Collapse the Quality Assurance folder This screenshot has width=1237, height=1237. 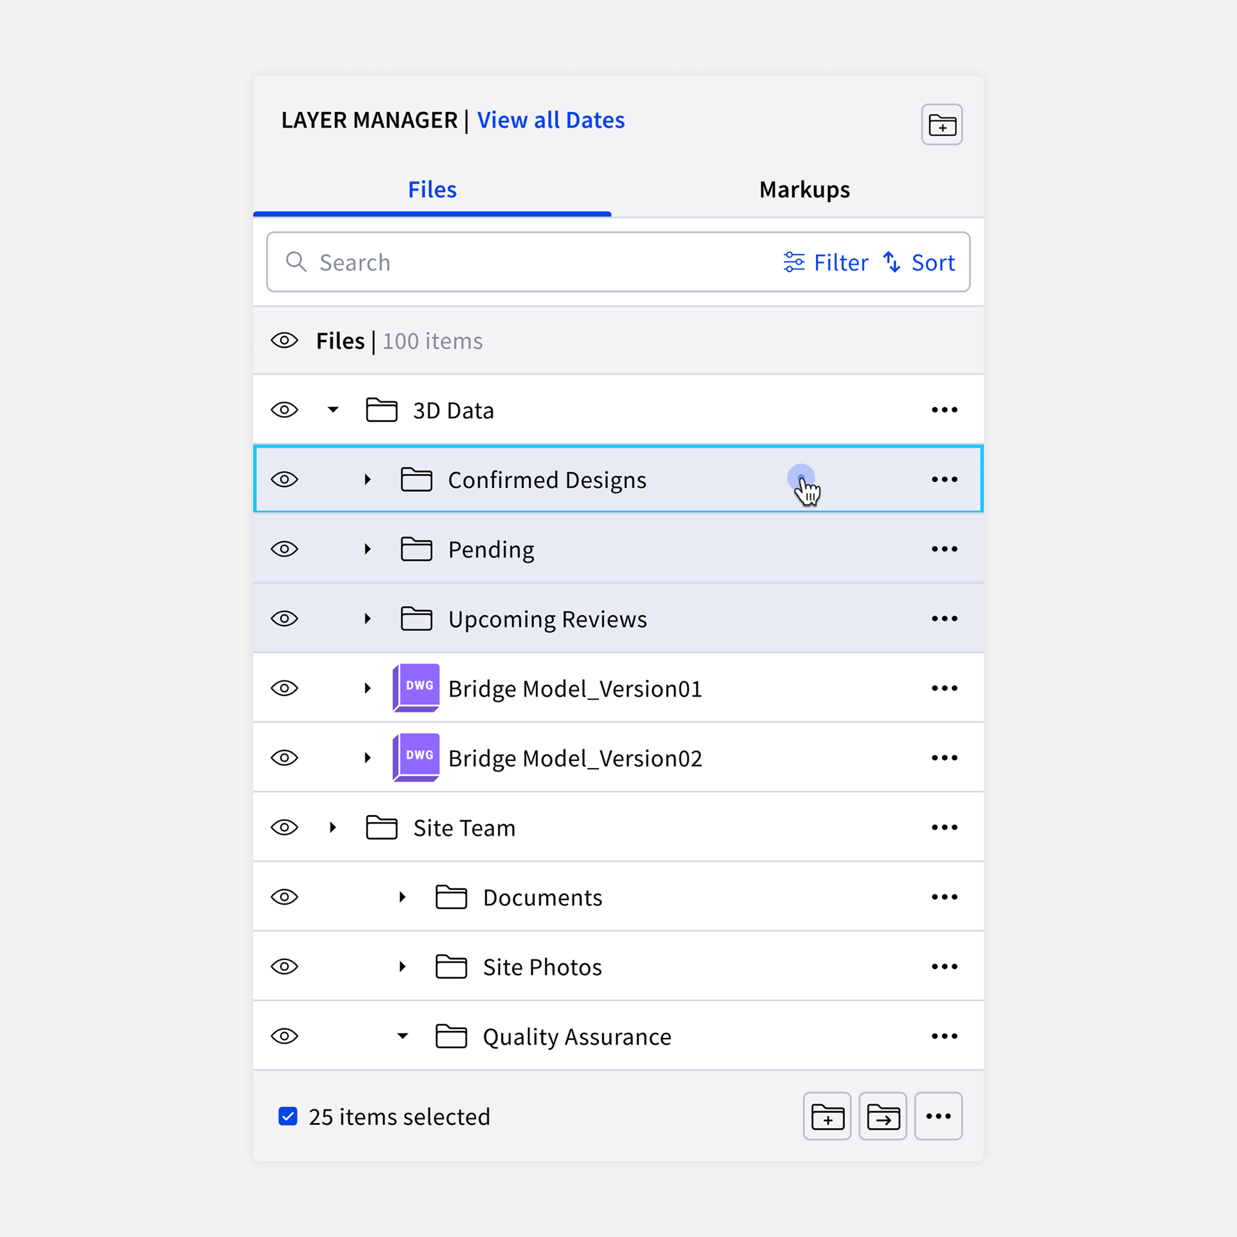pos(403,1036)
